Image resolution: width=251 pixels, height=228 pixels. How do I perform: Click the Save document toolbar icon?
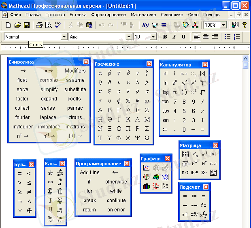tap(26, 25)
